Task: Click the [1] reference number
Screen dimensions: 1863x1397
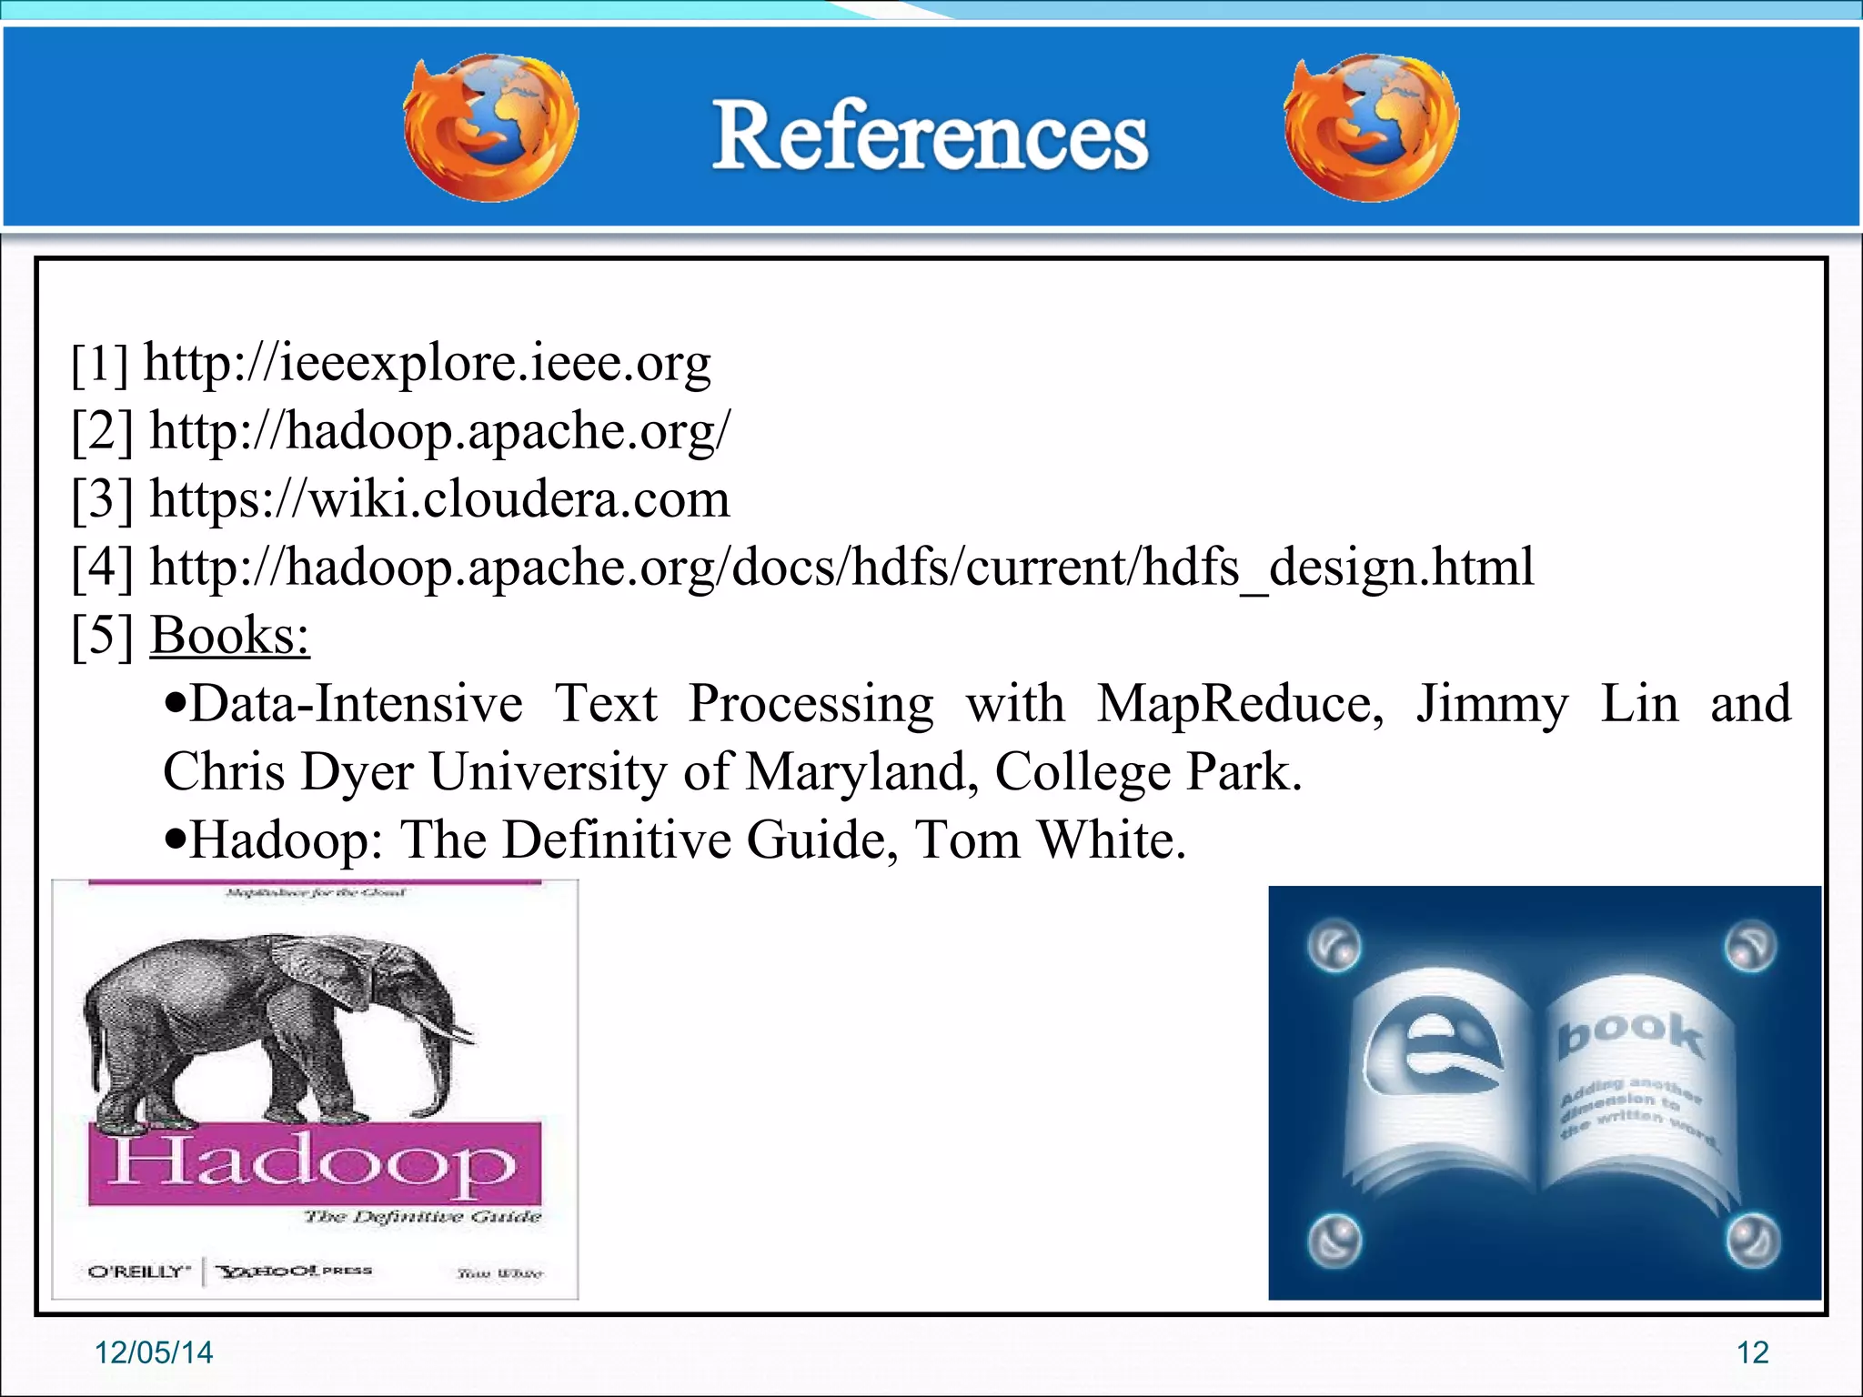Action: pos(100,363)
